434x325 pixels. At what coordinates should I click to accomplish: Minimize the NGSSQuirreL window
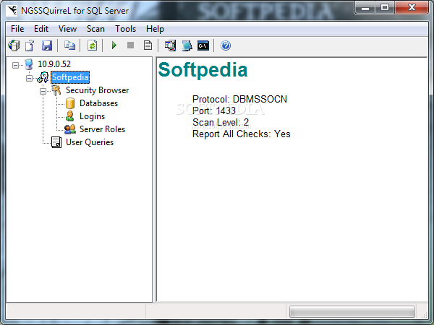click(365, 8)
